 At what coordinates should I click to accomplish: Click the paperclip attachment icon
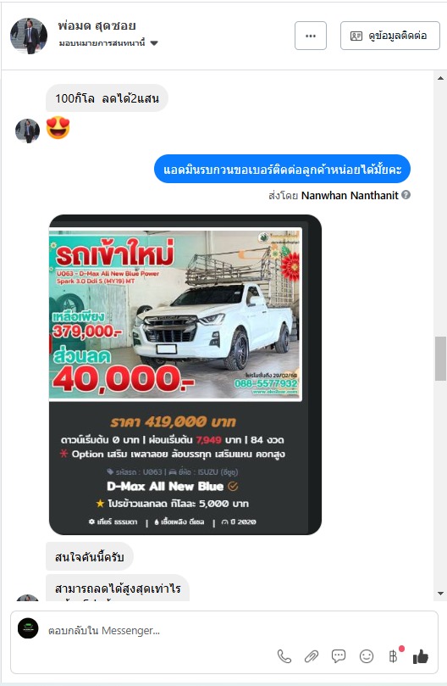pyautogui.click(x=311, y=655)
